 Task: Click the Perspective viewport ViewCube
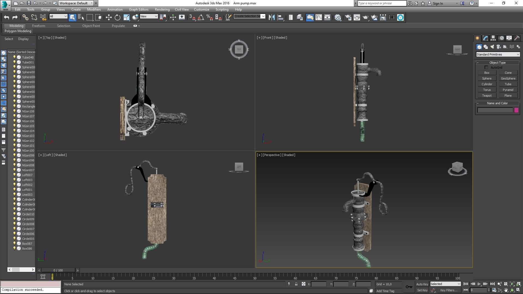pos(457,168)
